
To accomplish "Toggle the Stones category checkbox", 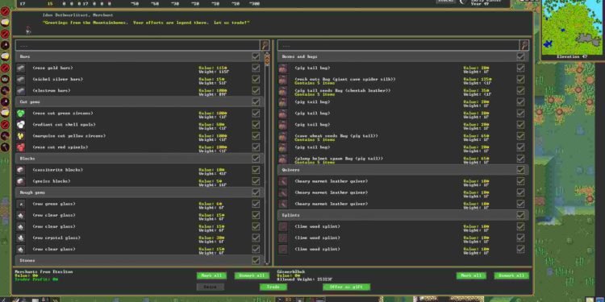I will 256,260.
